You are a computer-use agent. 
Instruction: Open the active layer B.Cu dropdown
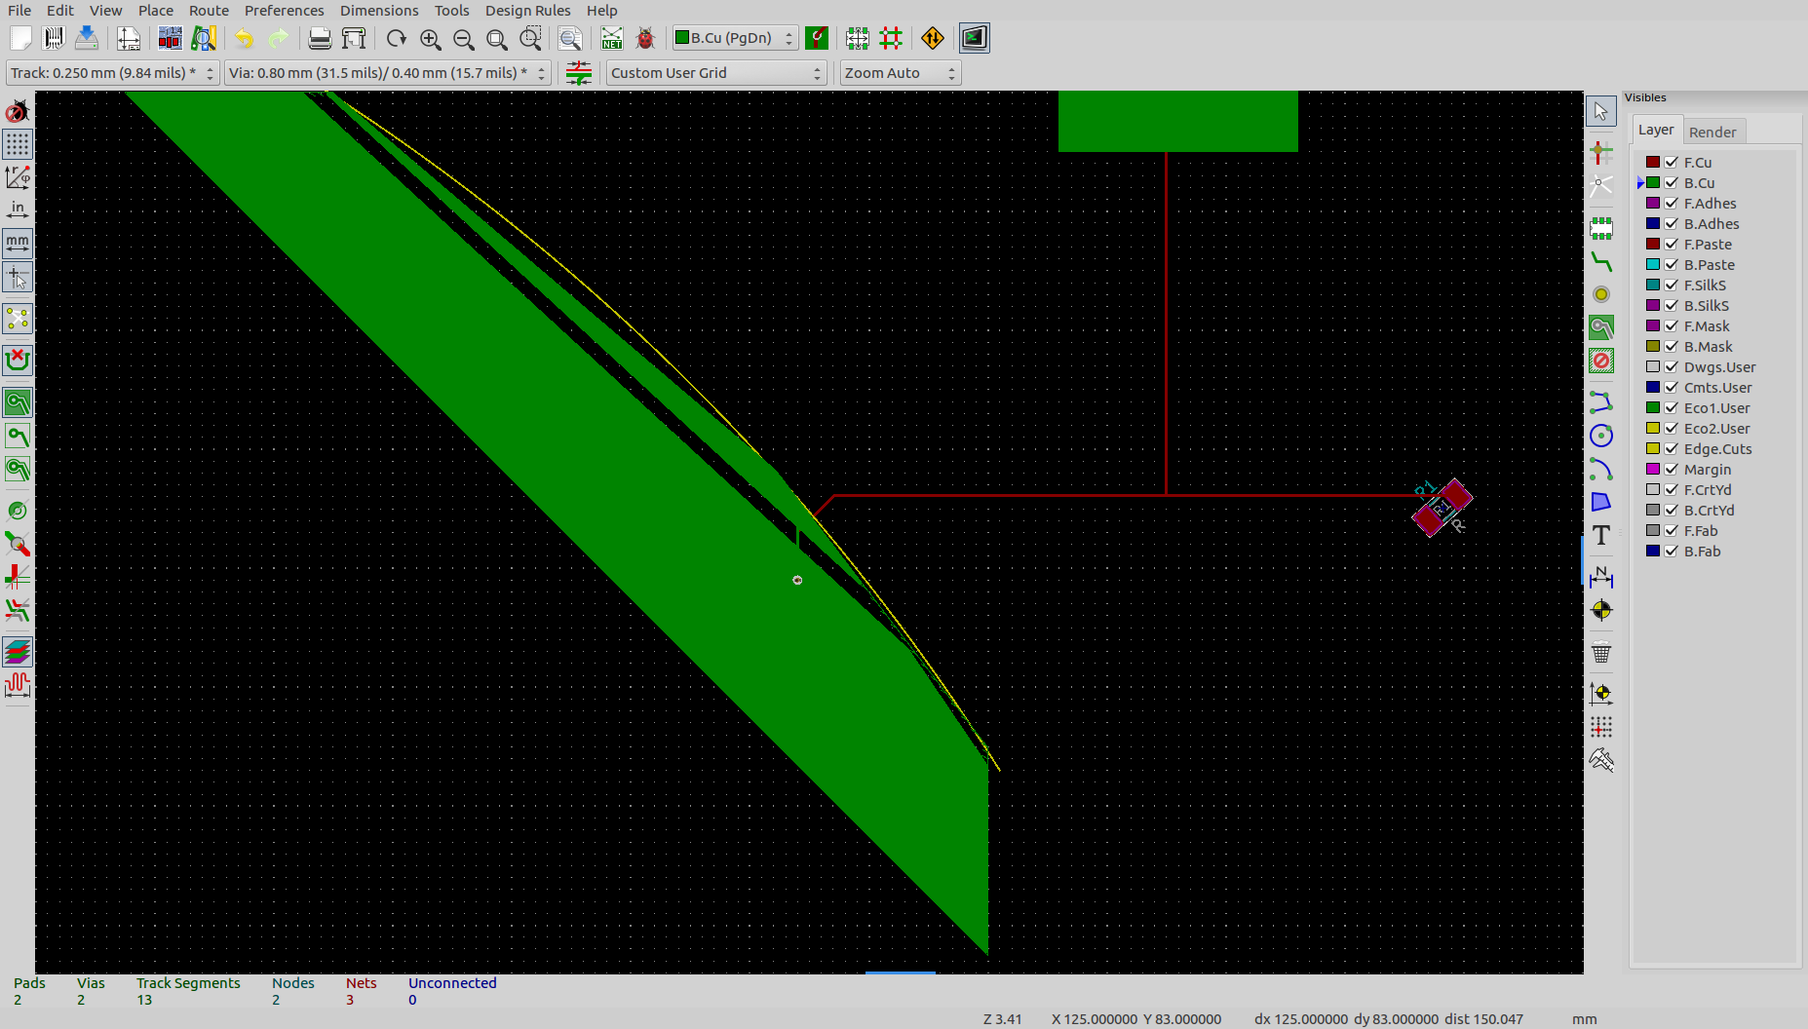click(735, 38)
